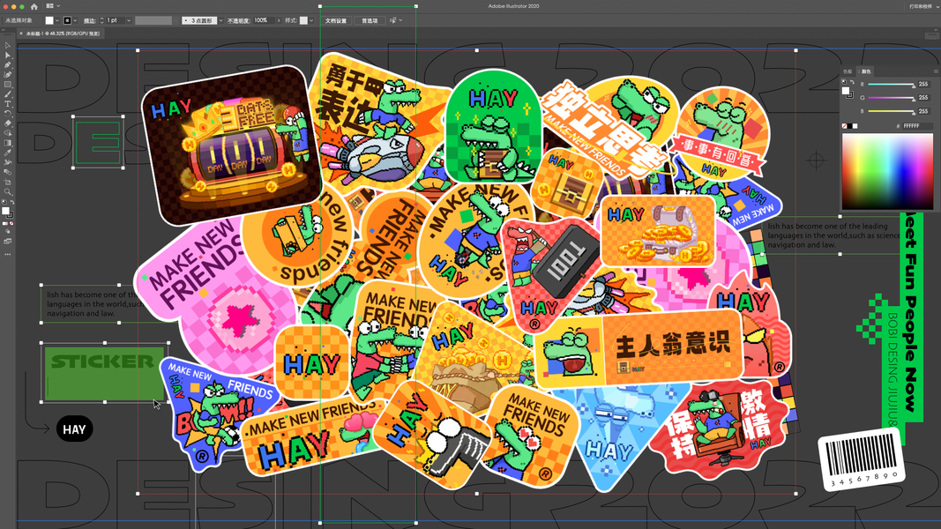Adjust the B blue slider
The image size is (941, 529).
892,112
